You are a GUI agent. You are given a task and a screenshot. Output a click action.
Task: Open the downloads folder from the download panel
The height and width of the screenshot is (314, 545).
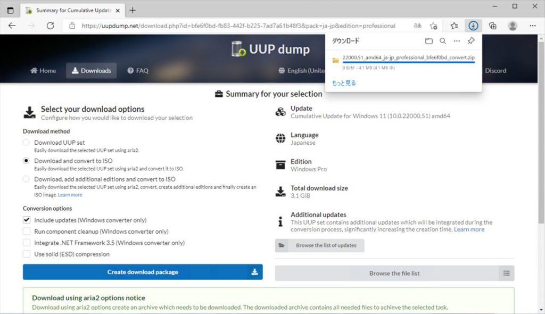(x=429, y=41)
